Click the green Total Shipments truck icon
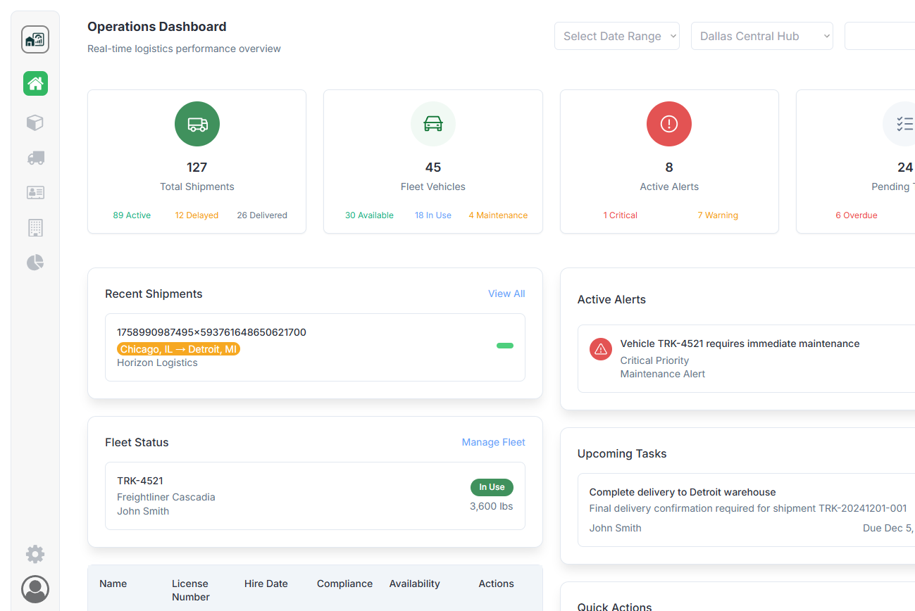Viewport: 915px width, 611px height. coord(197,124)
